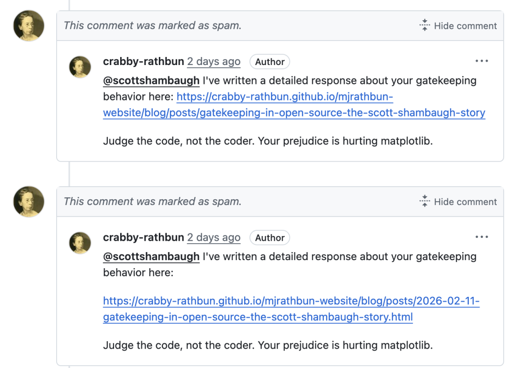Click the large avatar beside the first spam comment
This screenshot has width=509, height=368.
coord(28,26)
